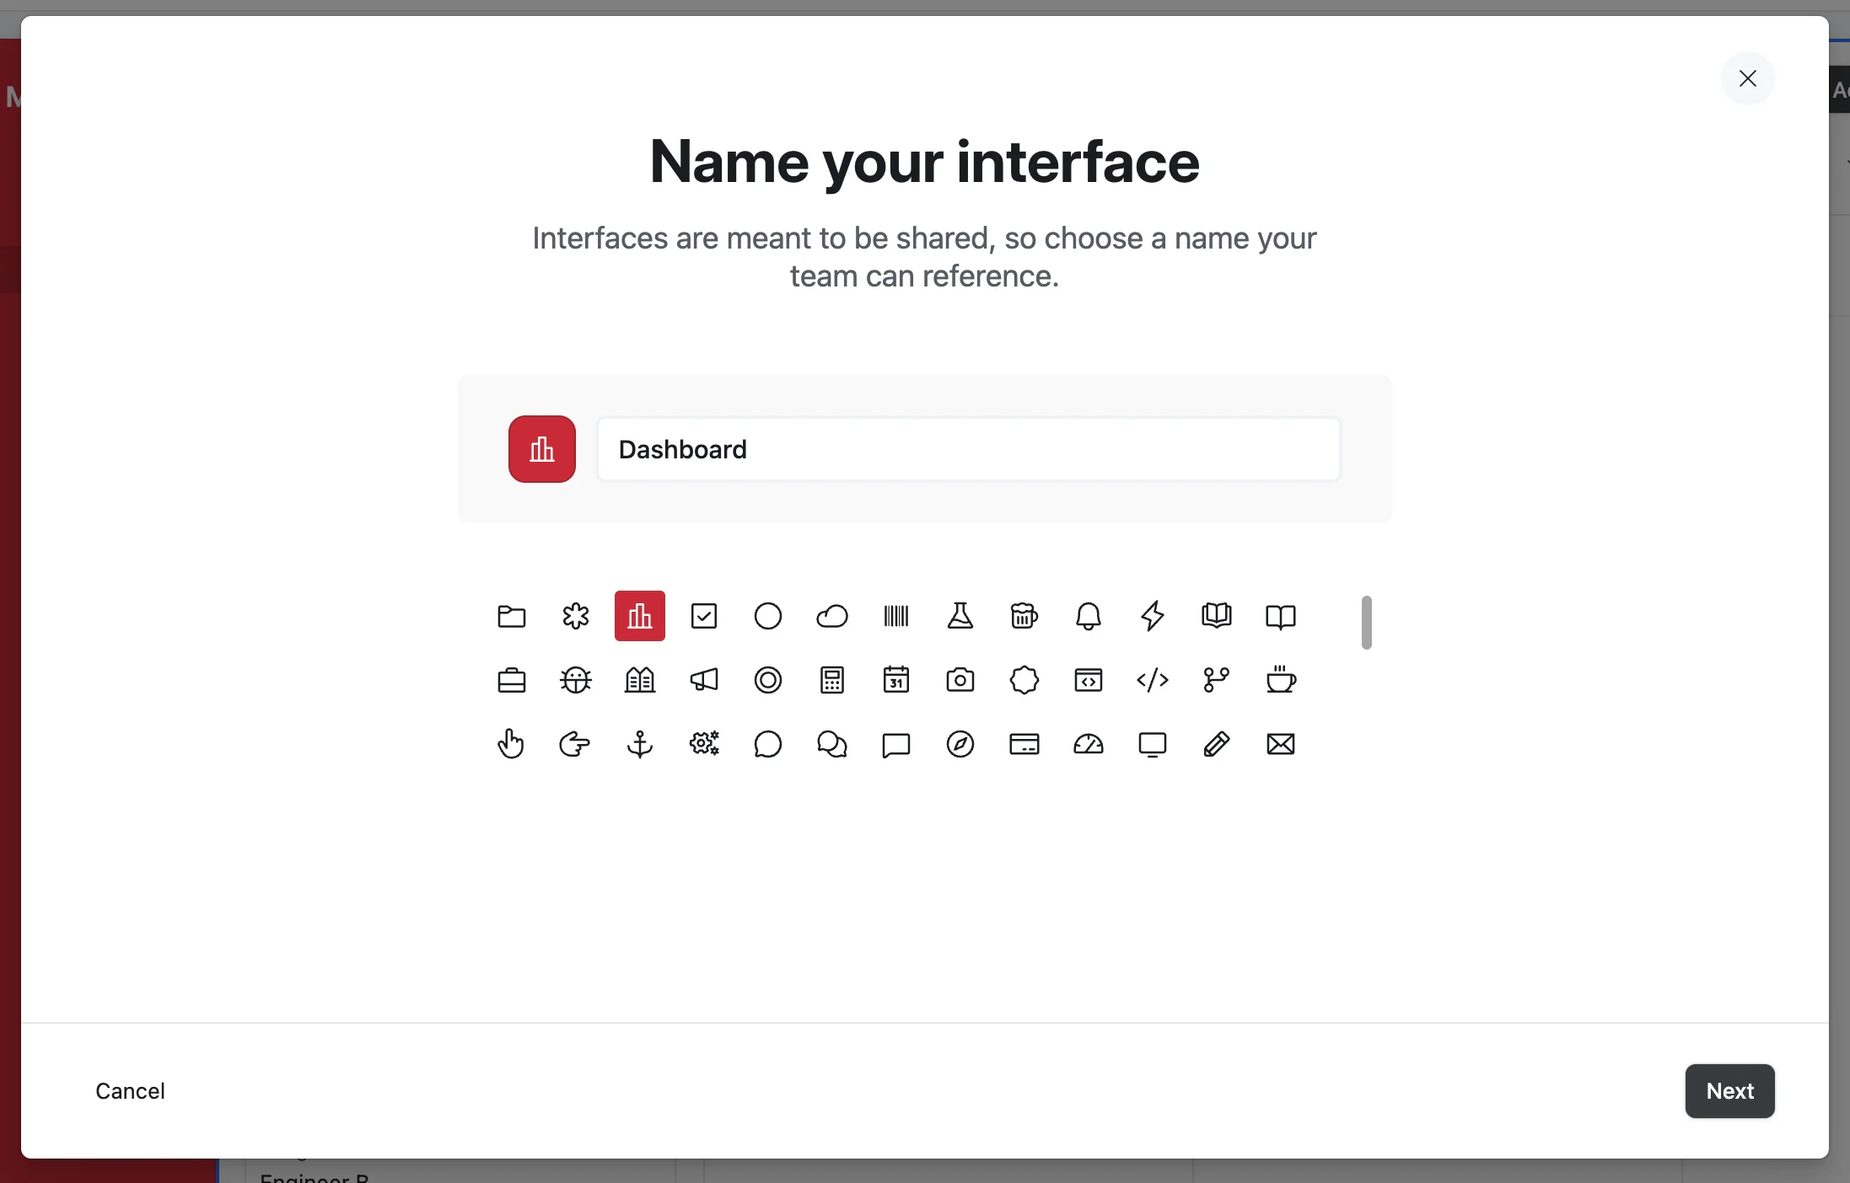The height and width of the screenshot is (1183, 1850).
Task: Choose the megaphone icon
Action: pyautogui.click(x=703, y=680)
